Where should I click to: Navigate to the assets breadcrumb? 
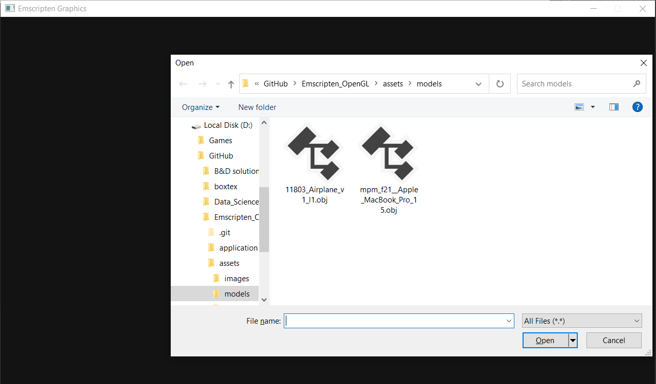click(393, 83)
